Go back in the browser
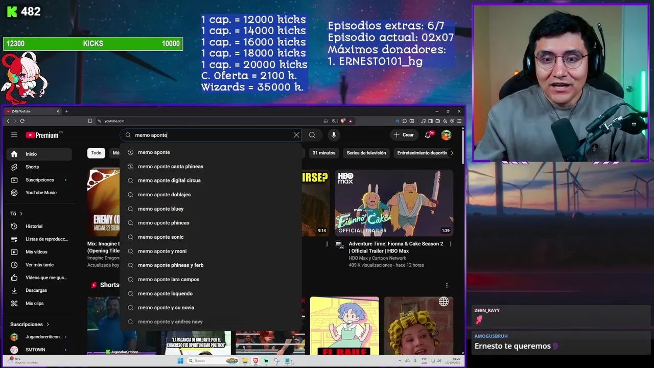654x368 pixels. (x=8, y=121)
